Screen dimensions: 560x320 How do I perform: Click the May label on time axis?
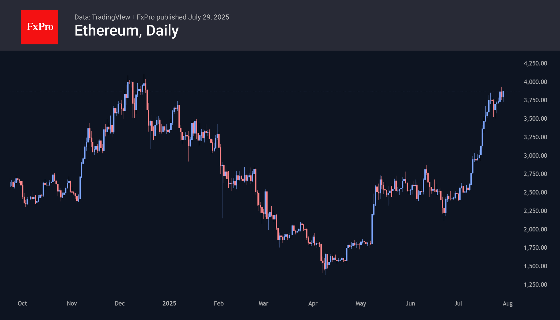[x=361, y=303]
